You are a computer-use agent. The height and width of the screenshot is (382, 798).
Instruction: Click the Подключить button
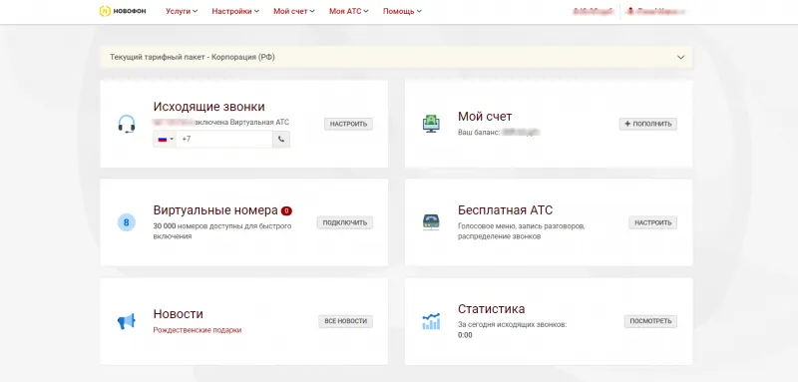tap(344, 222)
